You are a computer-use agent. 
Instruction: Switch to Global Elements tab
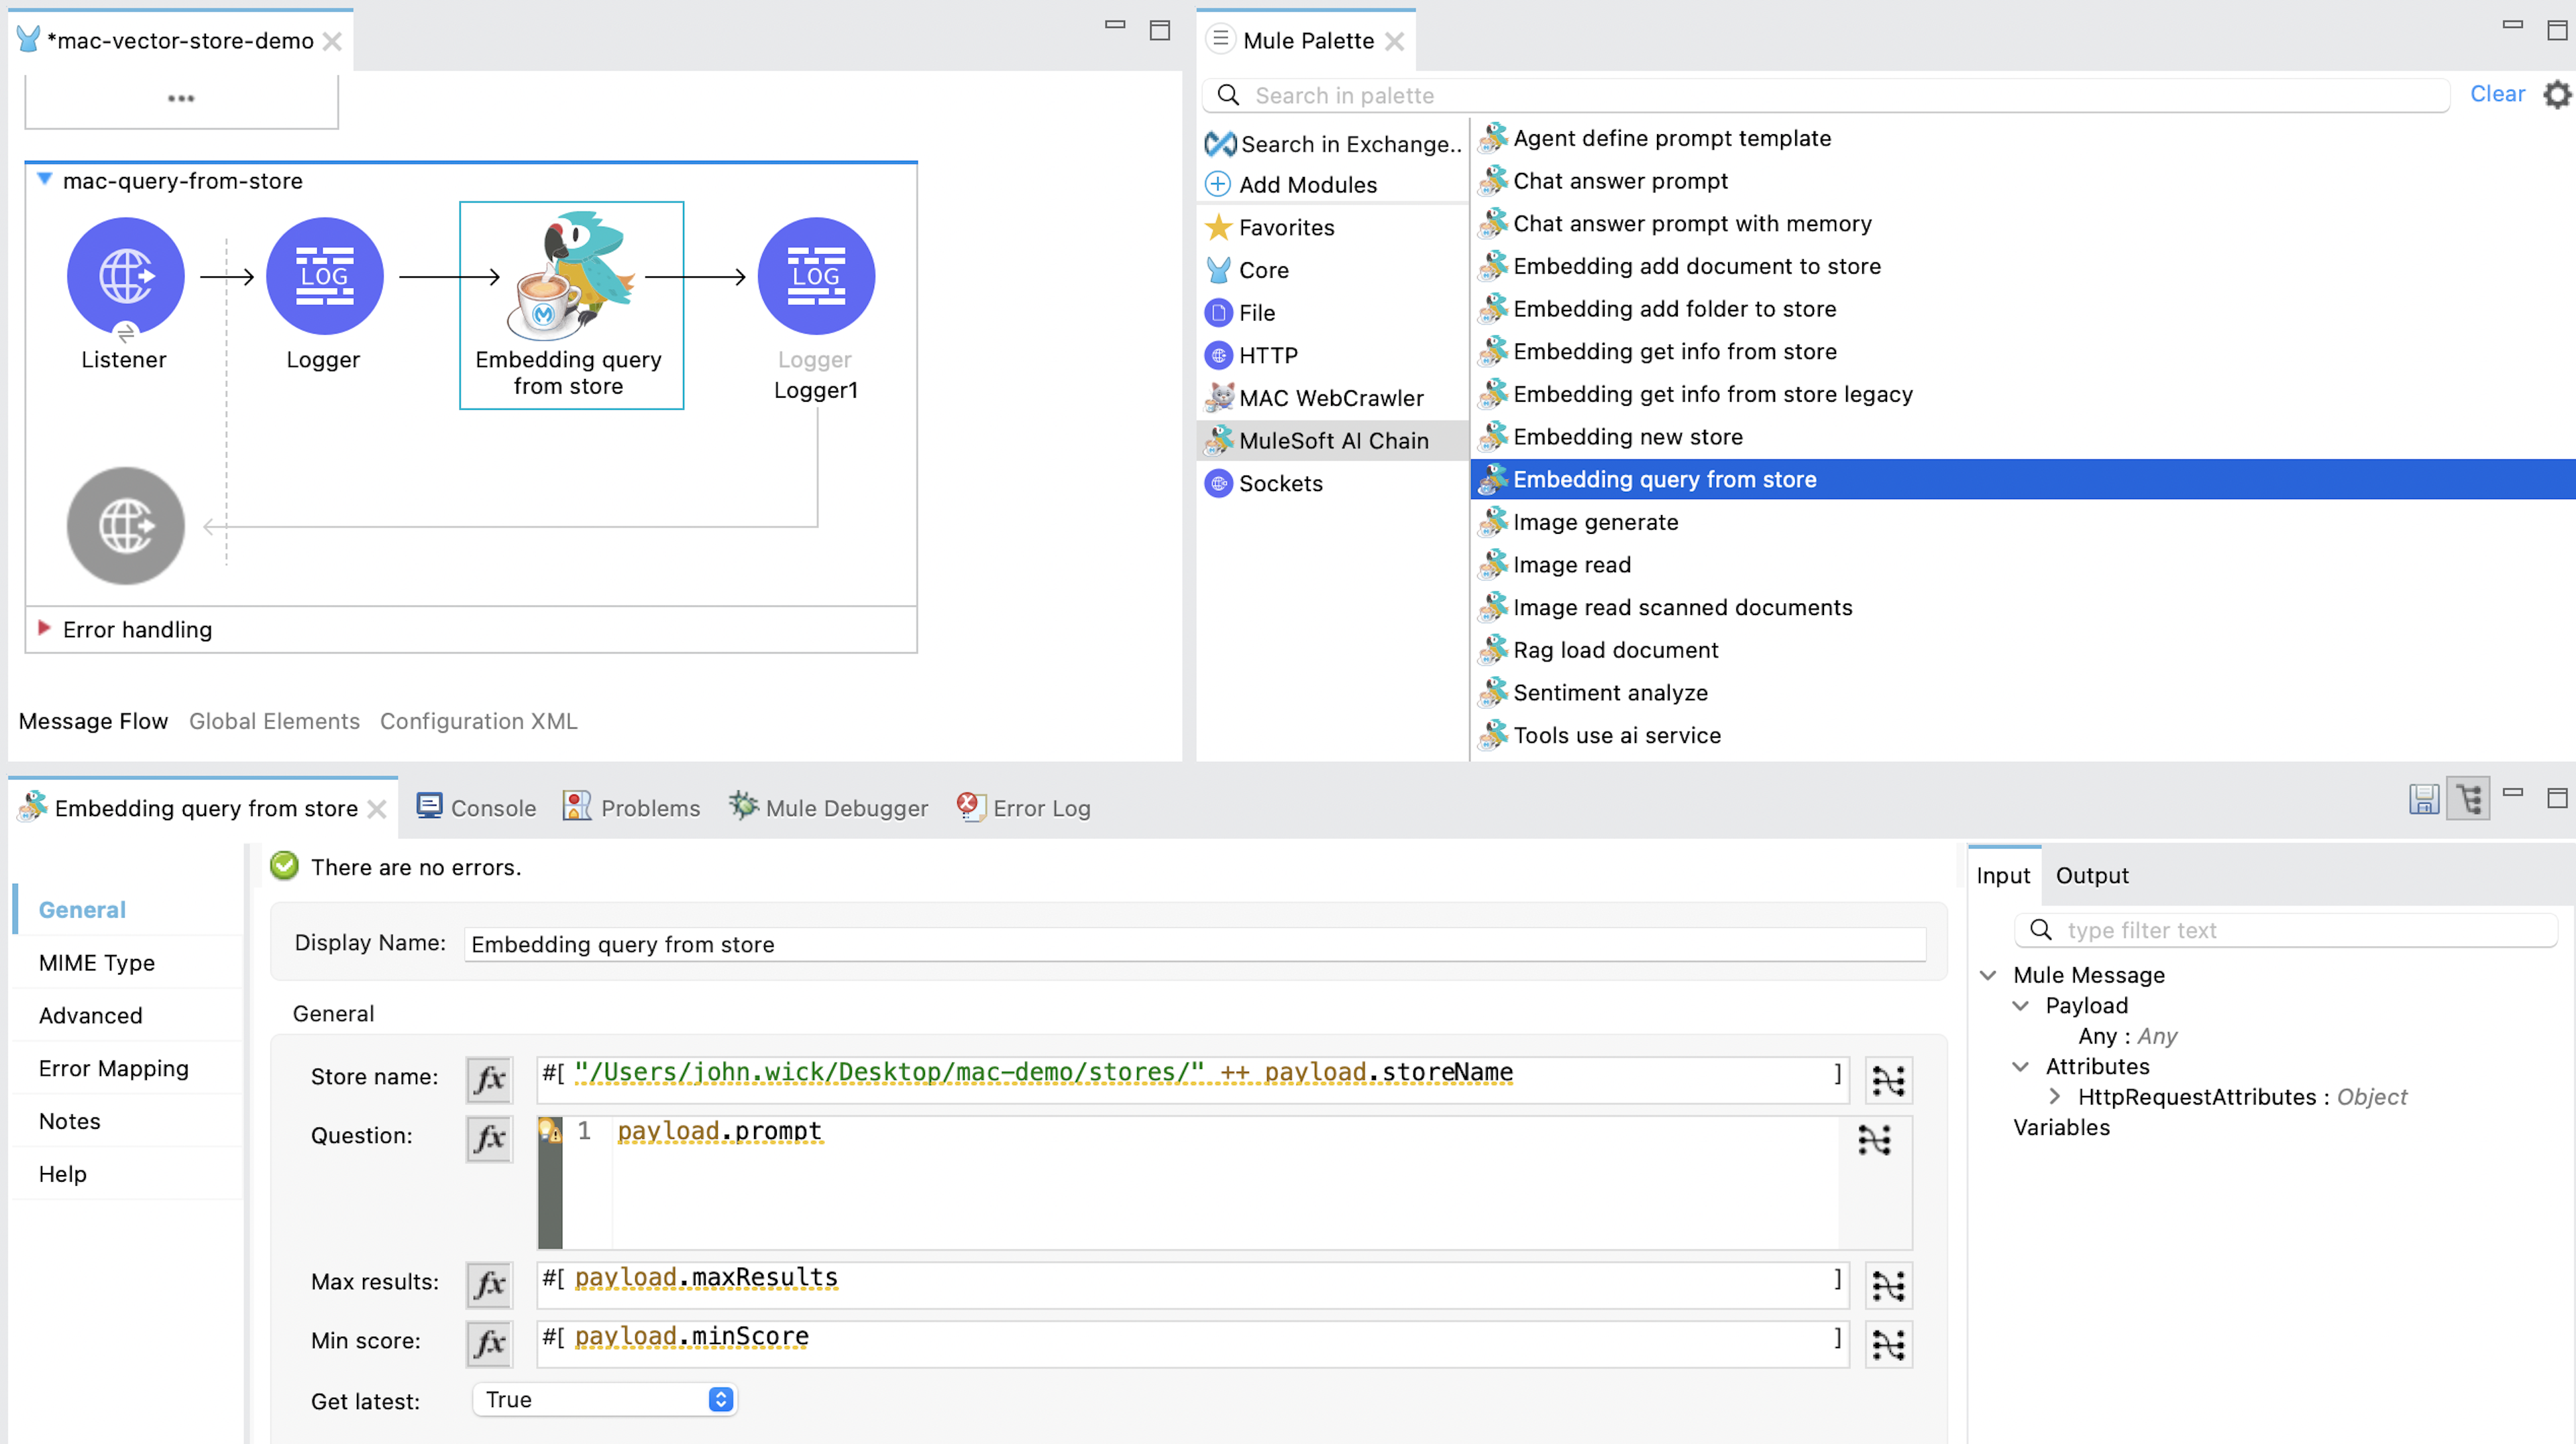(x=274, y=721)
